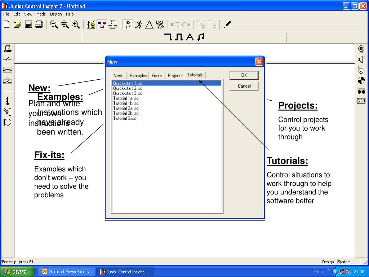Switch to the Projects tab

pyautogui.click(x=175, y=76)
